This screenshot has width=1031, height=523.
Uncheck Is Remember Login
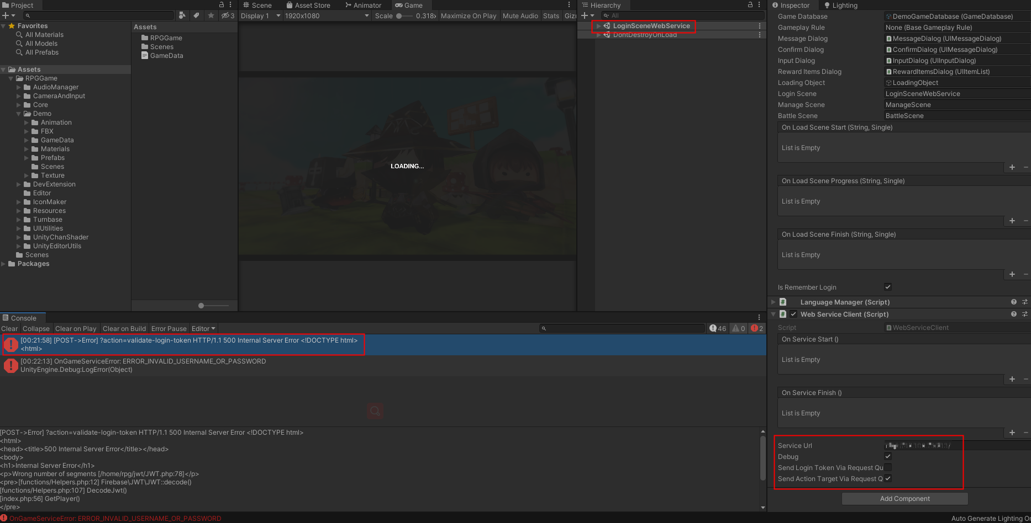(888, 287)
